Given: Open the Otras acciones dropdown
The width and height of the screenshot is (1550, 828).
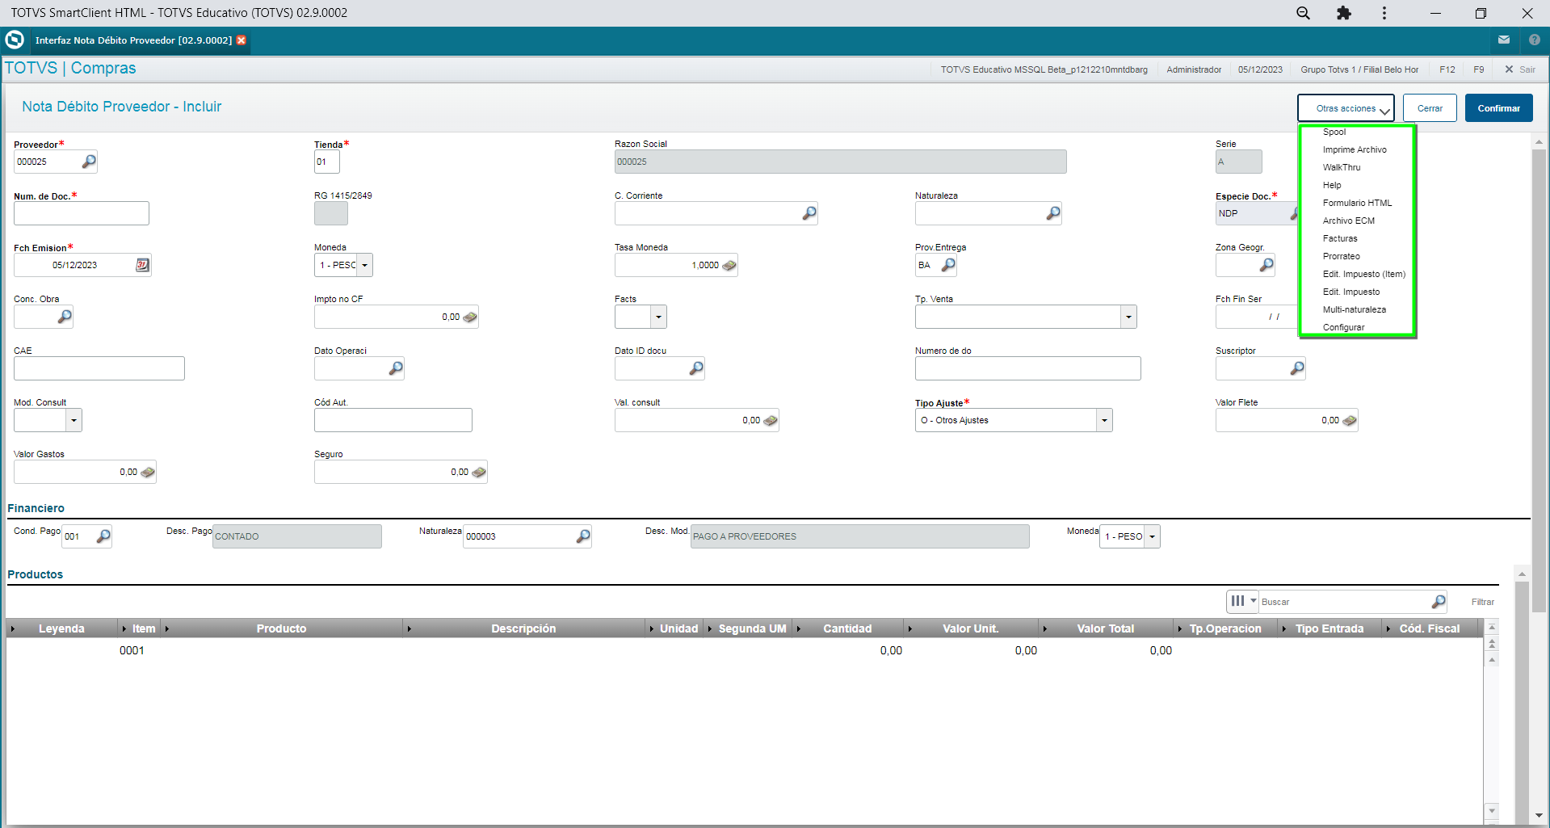Looking at the screenshot, I should [x=1346, y=108].
